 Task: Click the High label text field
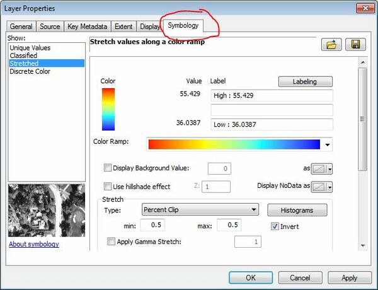[271, 95]
